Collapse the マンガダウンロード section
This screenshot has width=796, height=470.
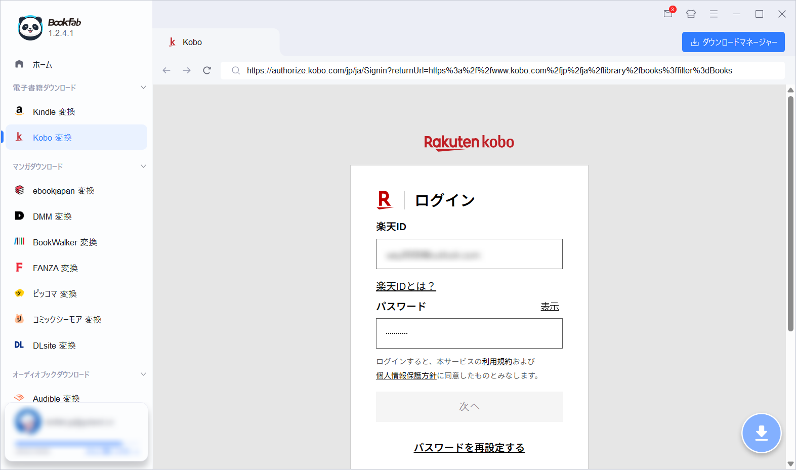[x=143, y=166]
